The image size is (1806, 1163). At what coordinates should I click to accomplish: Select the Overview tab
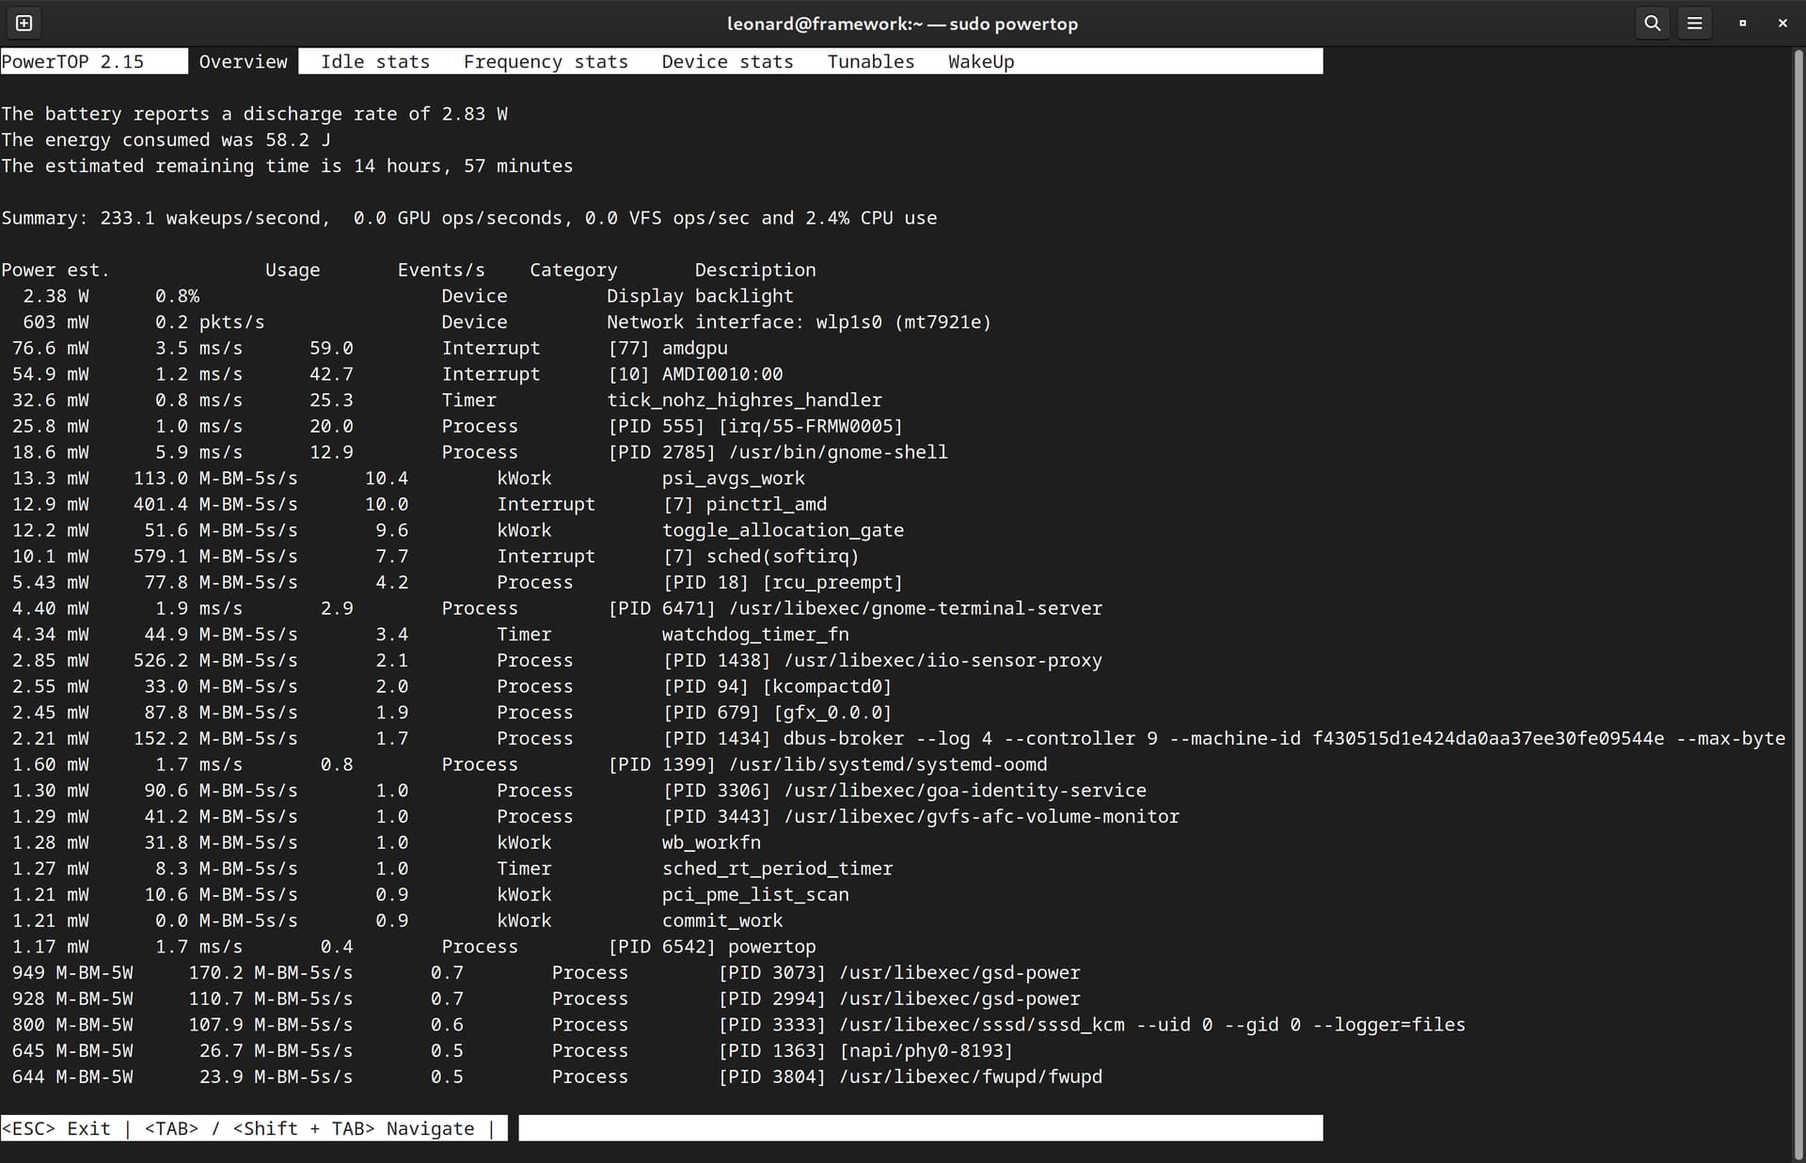point(243,61)
